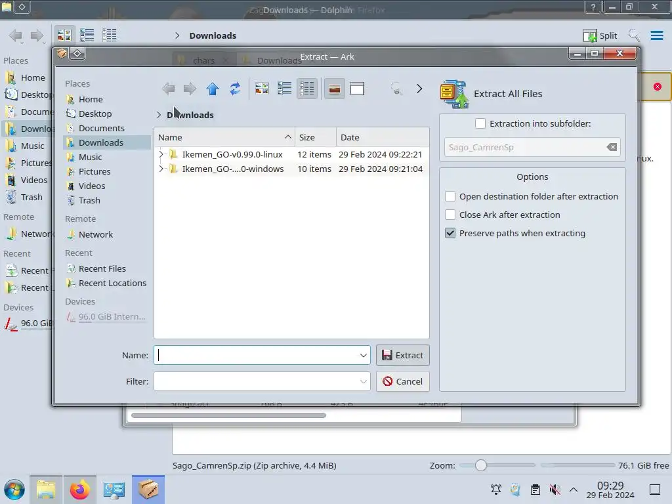Screen dimensions: 672x504
Task: Enable Close Ark after extraction
Action: point(450,215)
